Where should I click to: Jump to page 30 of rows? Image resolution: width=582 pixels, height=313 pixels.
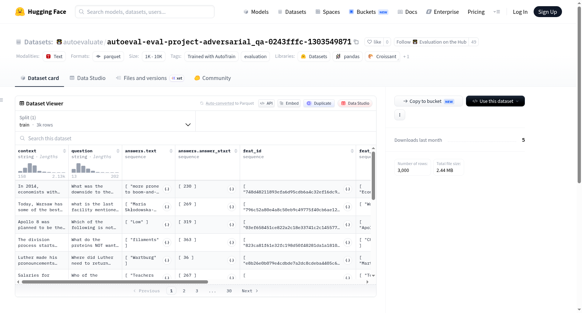[x=229, y=291]
